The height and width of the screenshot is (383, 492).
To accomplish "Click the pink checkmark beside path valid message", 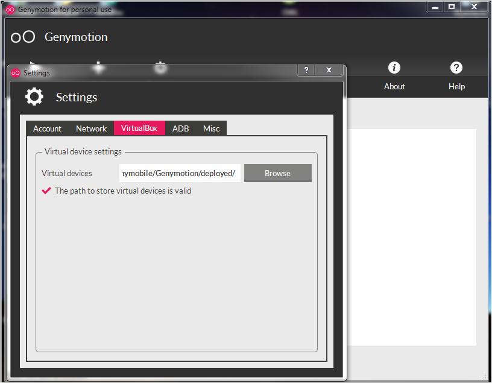I will pos(46,191).
